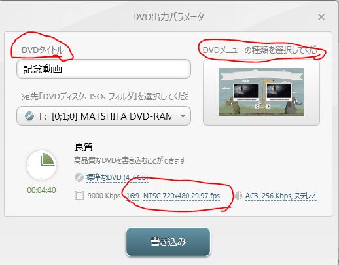This screenshot has height=265, width=339.
Task: Open the MATSHITA DVD-RAM destination dropdown
Action: [x=103, y=116]
